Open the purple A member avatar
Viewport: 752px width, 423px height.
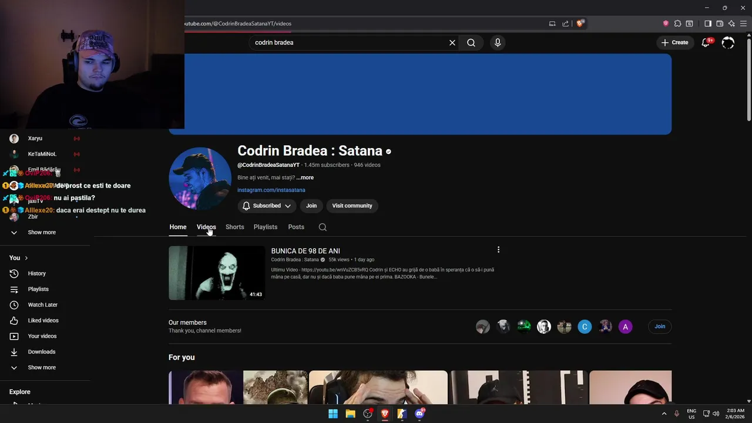pyautogui.click(x=625, y=327)
